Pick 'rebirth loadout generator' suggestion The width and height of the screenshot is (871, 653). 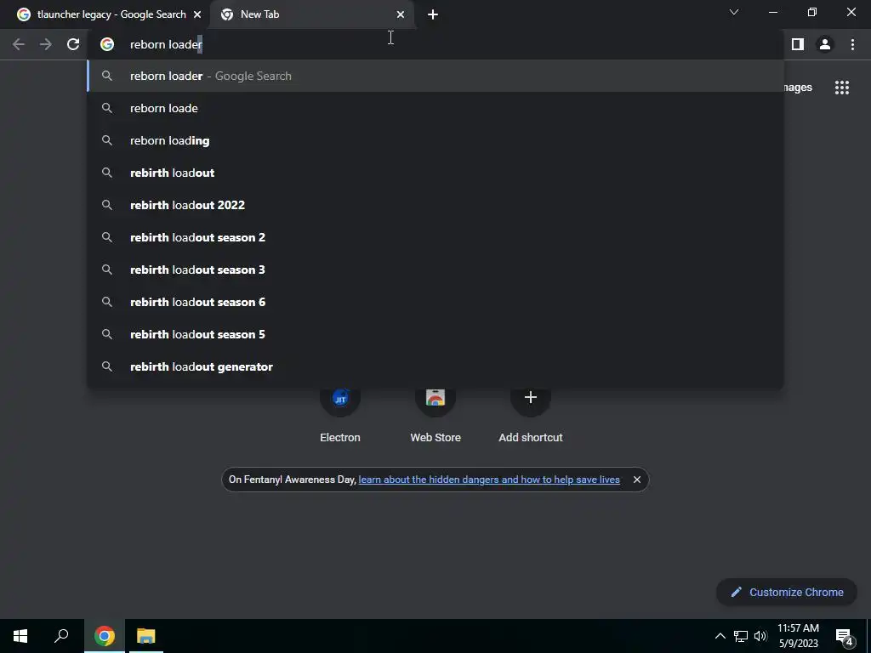[435, 366]
